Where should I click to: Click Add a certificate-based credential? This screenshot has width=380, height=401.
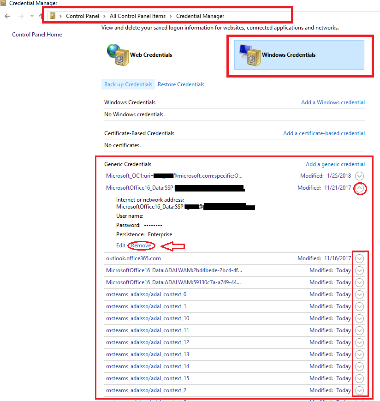click(324, 133)
